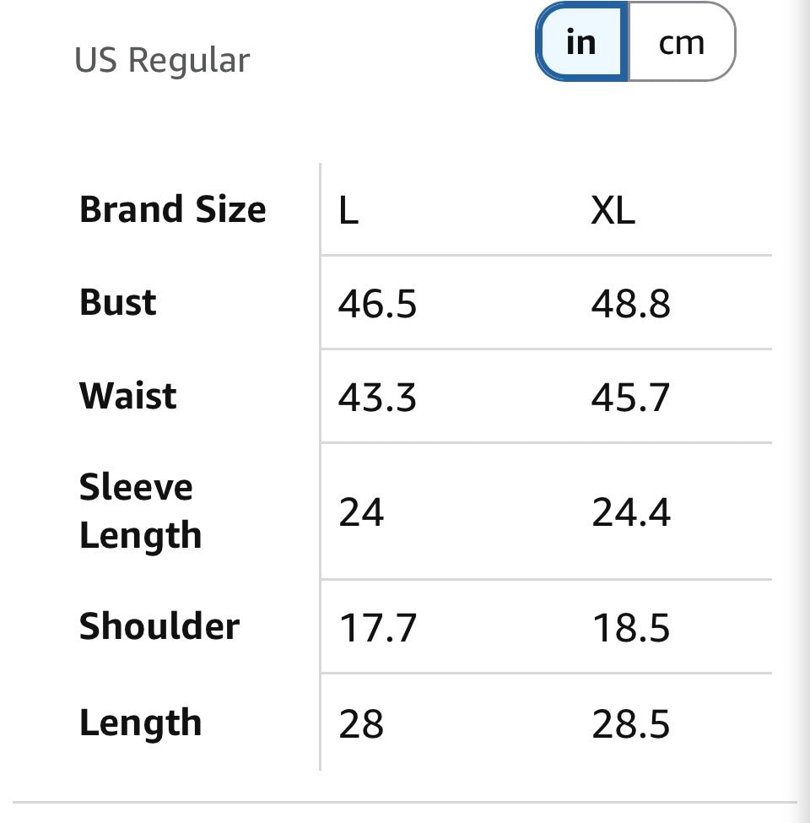Select the Shoulder row label
Screen dimensions: 810x823
pos(159,625)
